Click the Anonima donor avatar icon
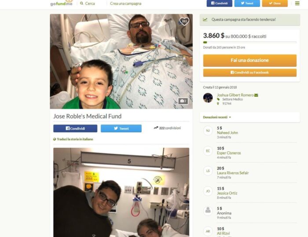This screenshot has height=237, width=308. 208,211
